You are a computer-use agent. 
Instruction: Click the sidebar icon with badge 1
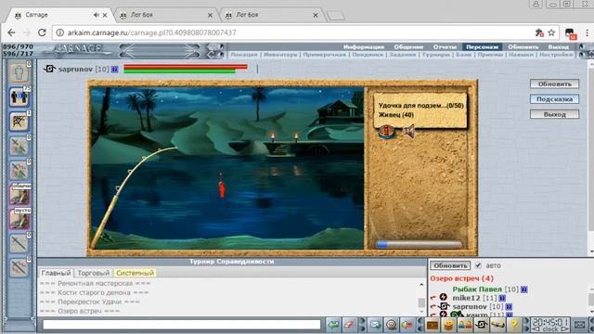19,122
